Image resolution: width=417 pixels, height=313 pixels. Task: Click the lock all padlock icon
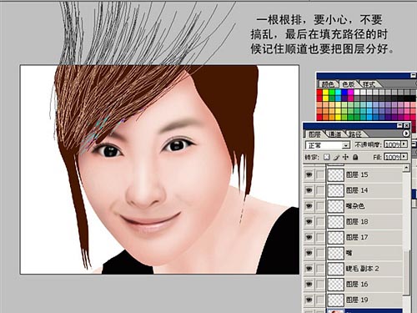(355, 157)
